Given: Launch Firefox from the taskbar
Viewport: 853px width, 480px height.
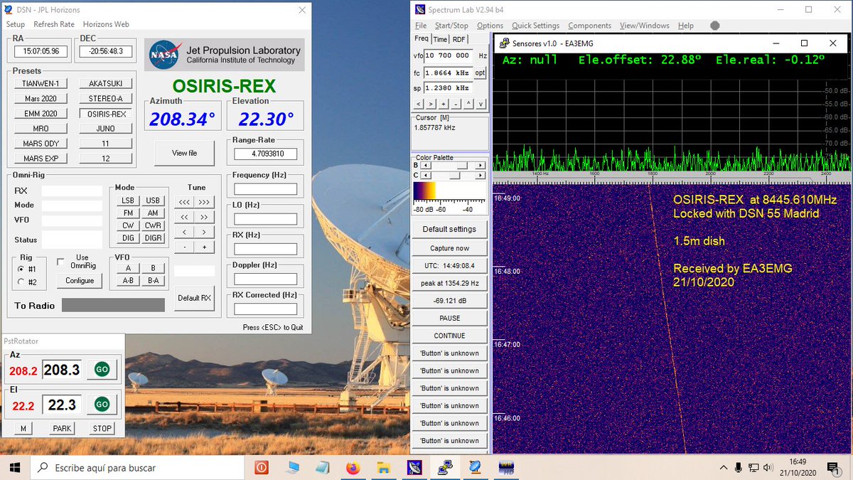Looking at the screenshot, I should click(x=353, y=467).
